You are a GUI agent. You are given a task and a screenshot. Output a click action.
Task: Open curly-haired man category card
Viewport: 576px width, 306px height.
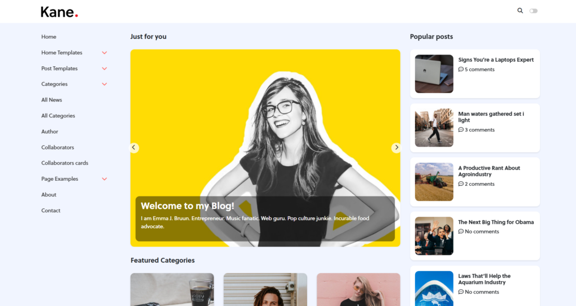pyautogui.click(x=265, y=290)
